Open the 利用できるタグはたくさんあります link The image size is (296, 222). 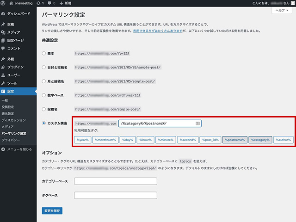pos(158,31)
